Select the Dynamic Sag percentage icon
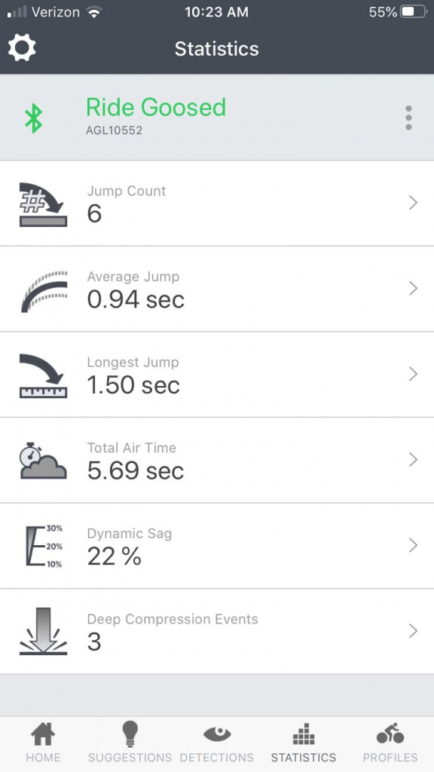This screenshot has height=772, width=434. coord(43,546)
